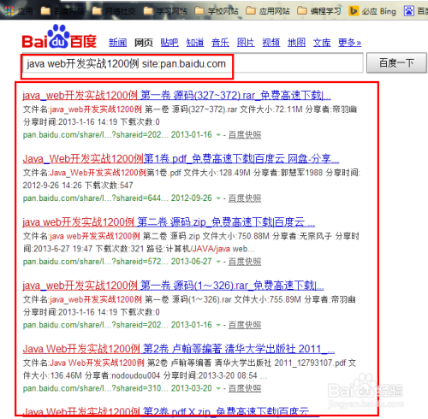Open the 更多» products link
The image size is (428, 419).
point(349,43)
